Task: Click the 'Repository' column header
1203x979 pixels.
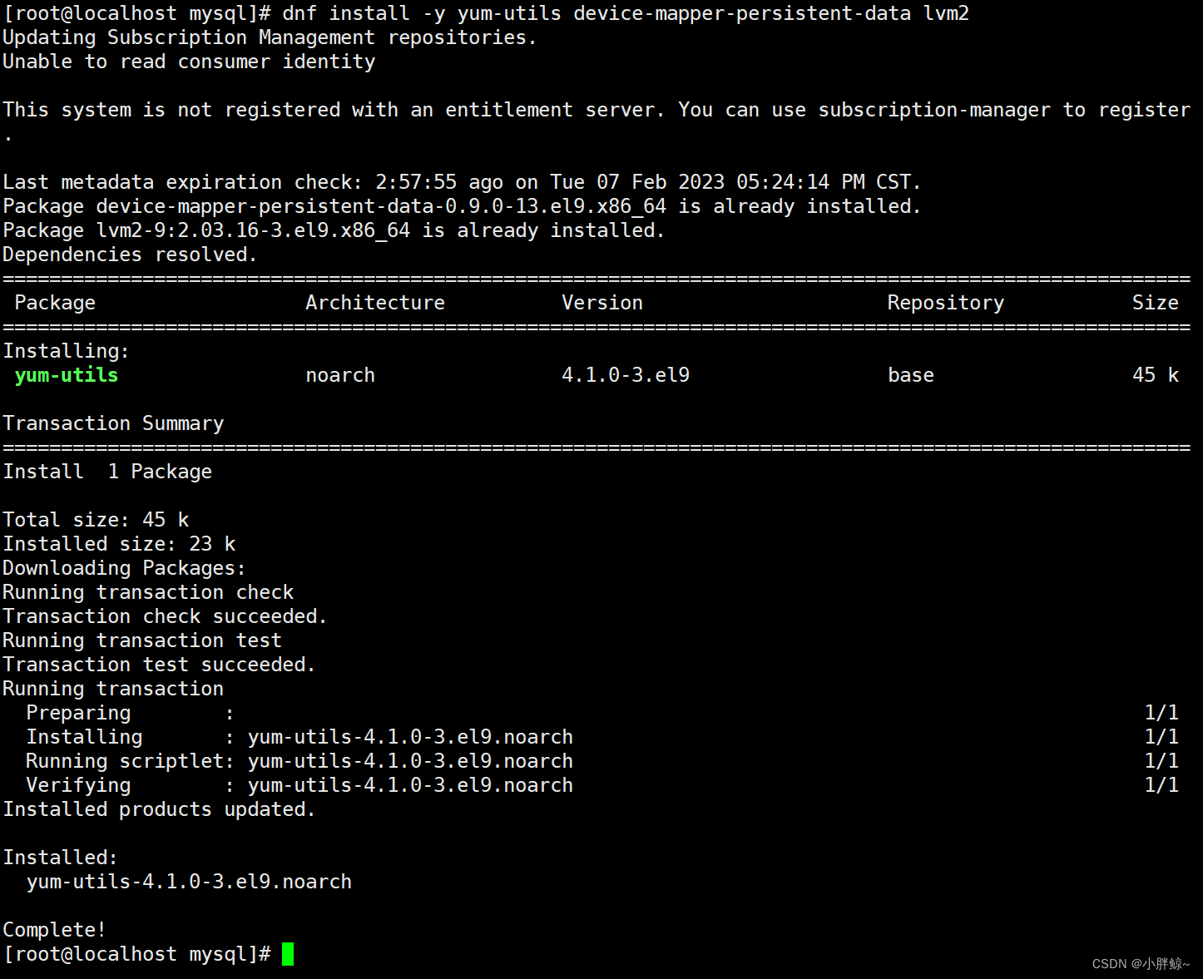Action: [x=946, y=303]
